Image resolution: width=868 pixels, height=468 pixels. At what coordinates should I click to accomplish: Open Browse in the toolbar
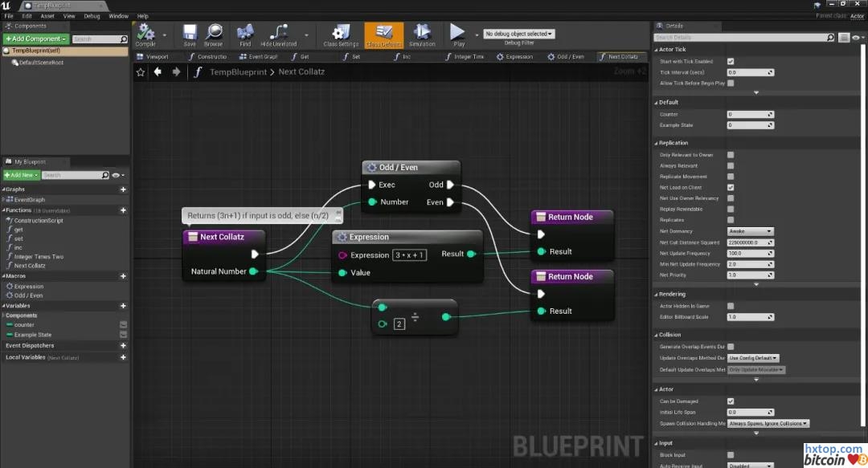click(214, 34)
